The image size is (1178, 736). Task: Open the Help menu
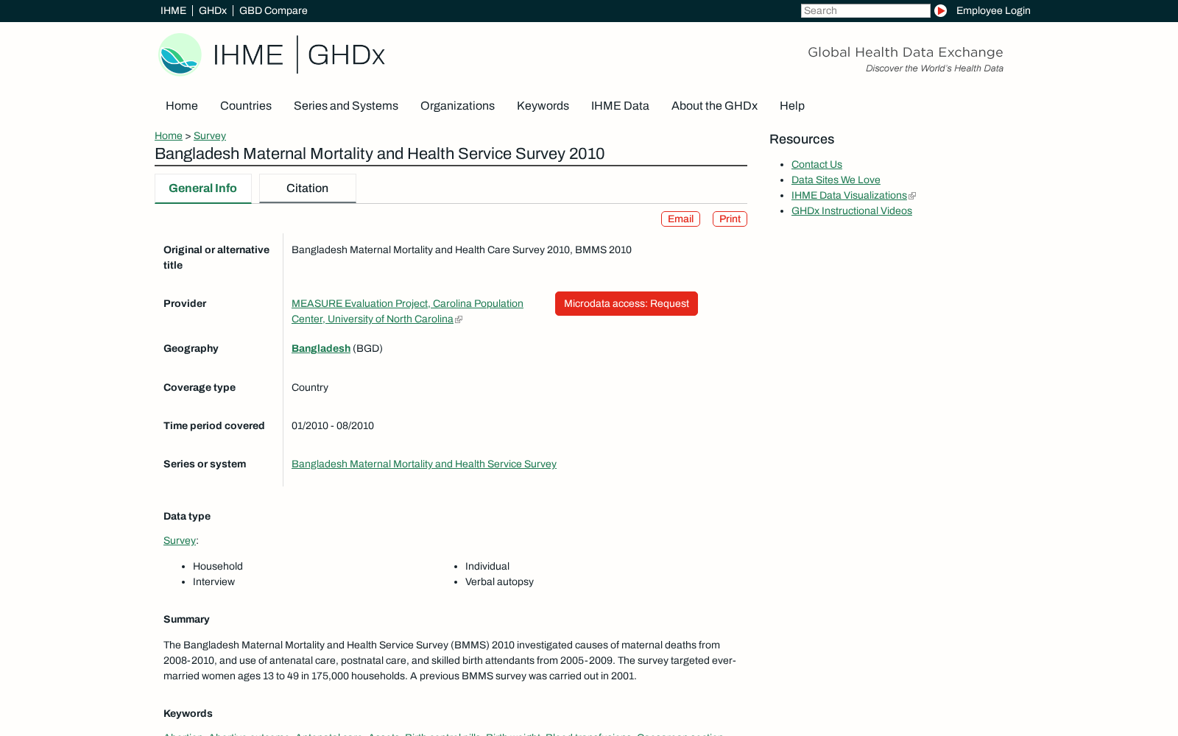[x=792, y=106]
